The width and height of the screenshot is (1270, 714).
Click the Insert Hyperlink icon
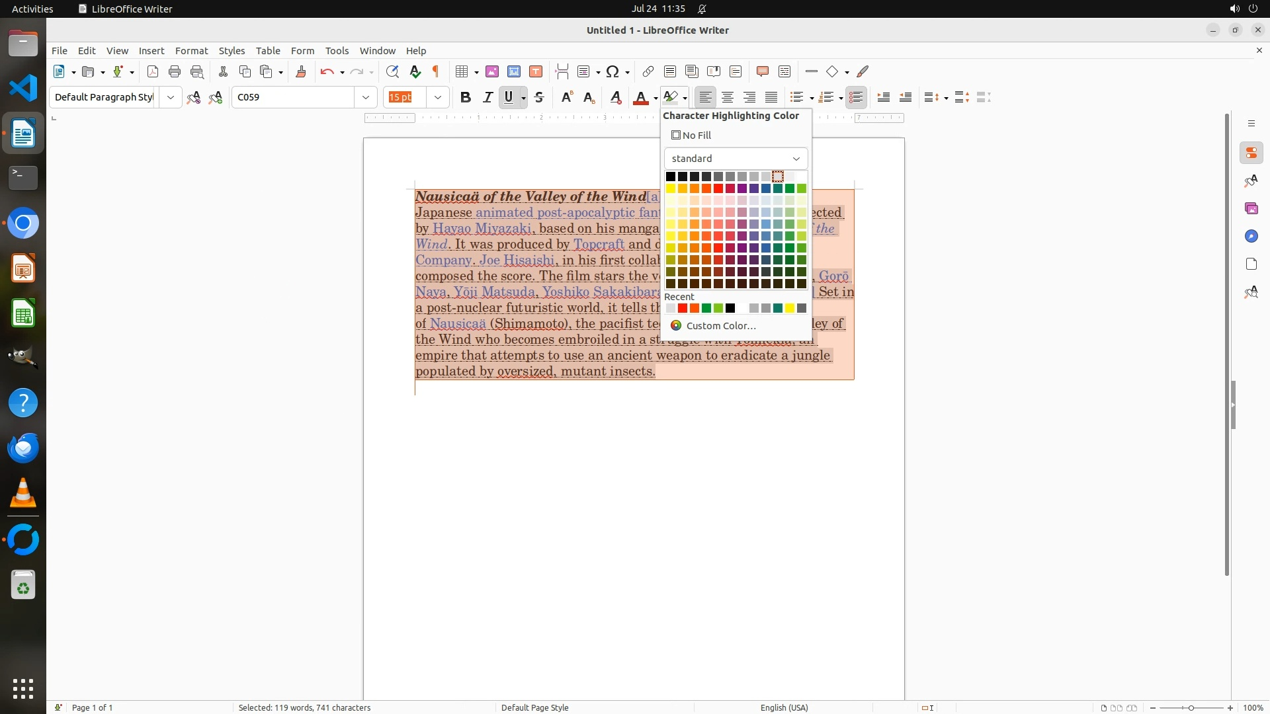[648, 72]
